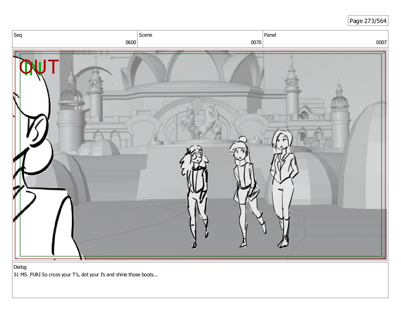Viewport: 401px width, 310px height.
Task: Click the Seq value 0600
Action: [131, 43]
